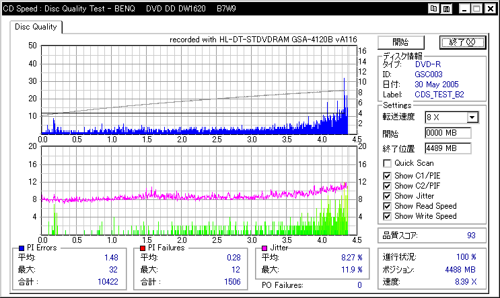The height and width of the screenshot is (298, 500).
Task: Click the 終了位置 4489 MB input field
Action: tap(448, 148)
